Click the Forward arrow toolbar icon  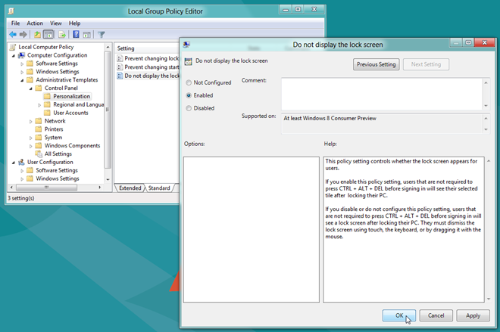click(x=23, y=34)
